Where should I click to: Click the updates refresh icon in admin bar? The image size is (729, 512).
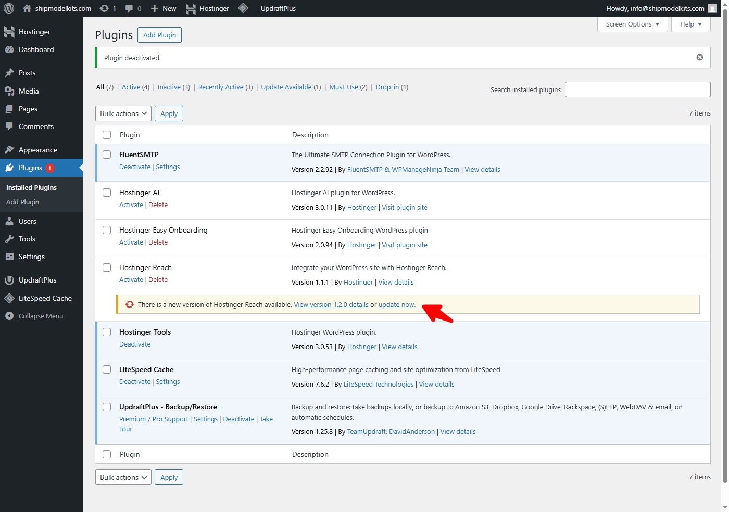105,8
